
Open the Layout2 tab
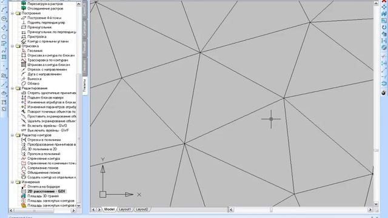pyautogui.click(x=142, y=210)
